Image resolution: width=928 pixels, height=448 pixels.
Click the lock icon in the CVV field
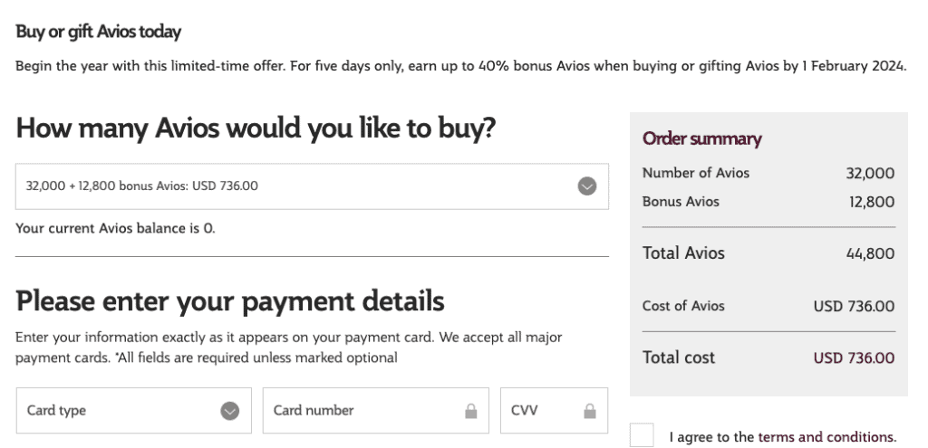tap(590, 411)
